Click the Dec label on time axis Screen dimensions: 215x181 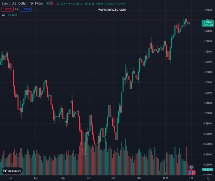click(139, 178)
